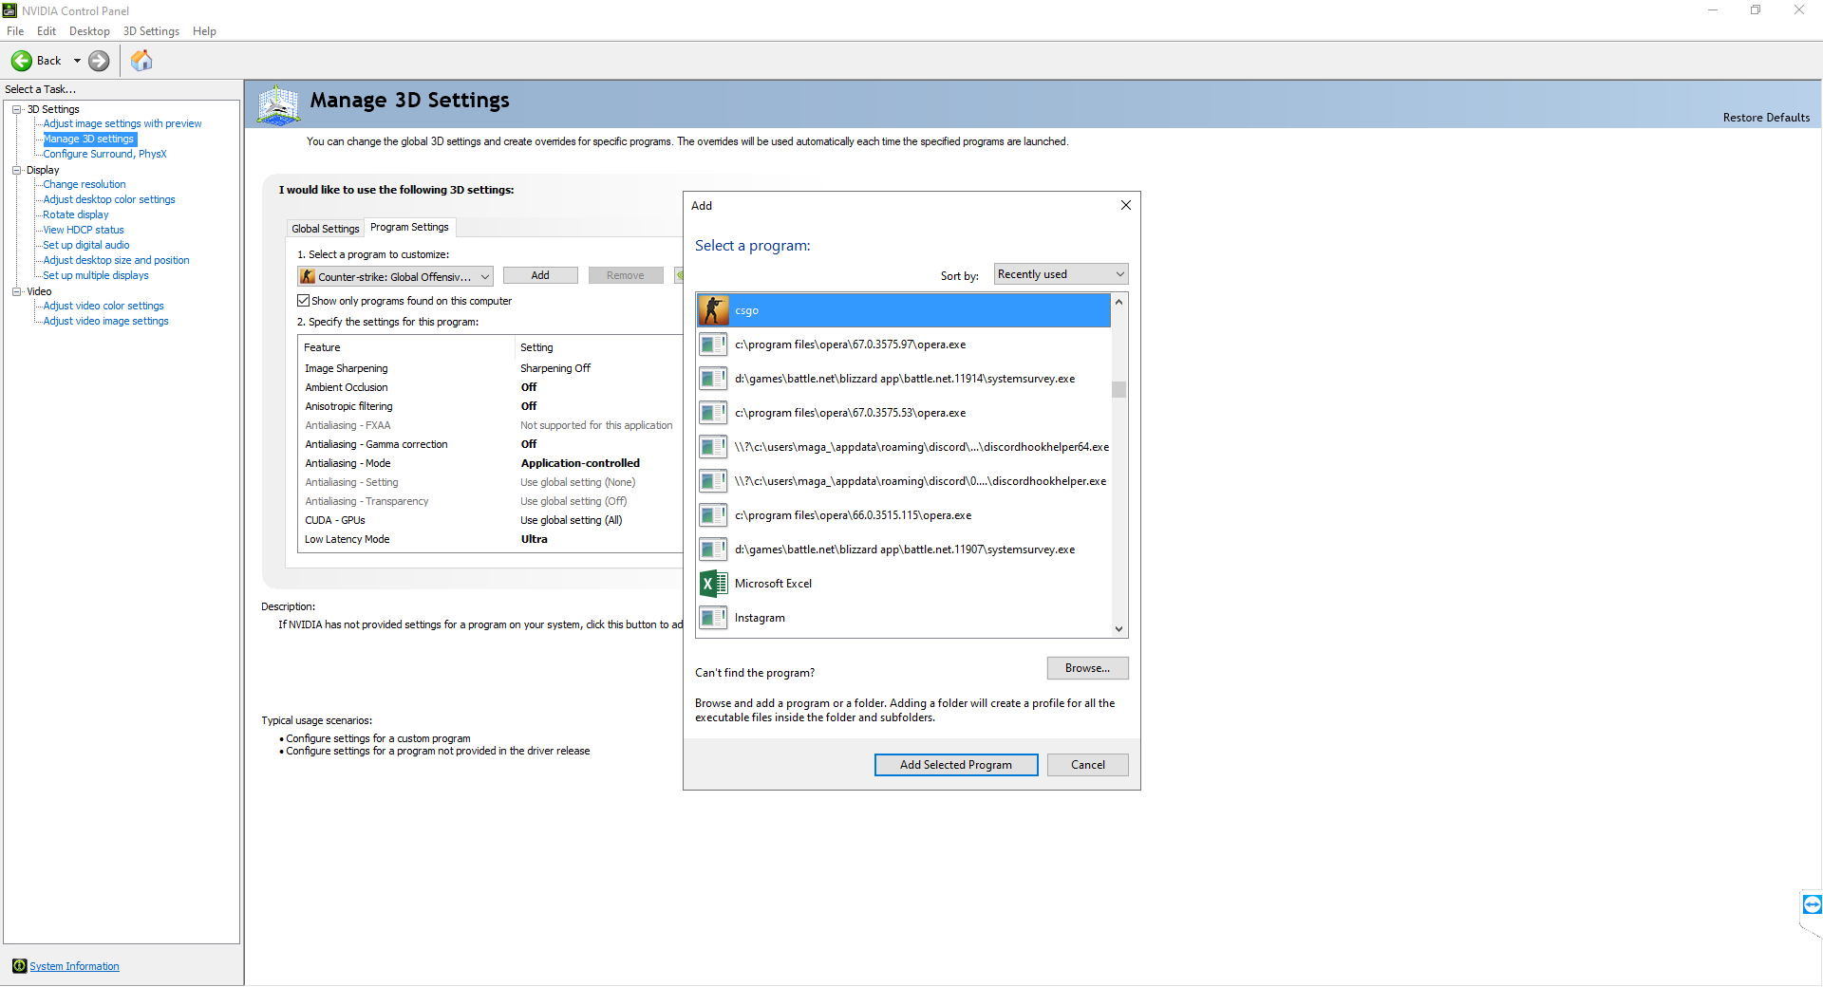
Task: Click the discordhookhelper.exe program icon
Action: click(x=713, y=481)
